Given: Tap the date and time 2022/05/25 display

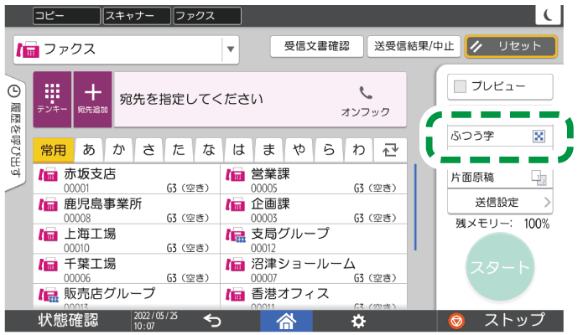Looking at the screenshot, I should click(x=155, y=321).
